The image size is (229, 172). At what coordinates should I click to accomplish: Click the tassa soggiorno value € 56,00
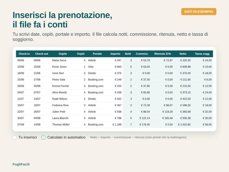(207, 124)
